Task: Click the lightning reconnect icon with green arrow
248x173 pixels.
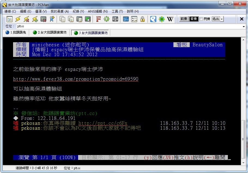Action: (35, 19)
